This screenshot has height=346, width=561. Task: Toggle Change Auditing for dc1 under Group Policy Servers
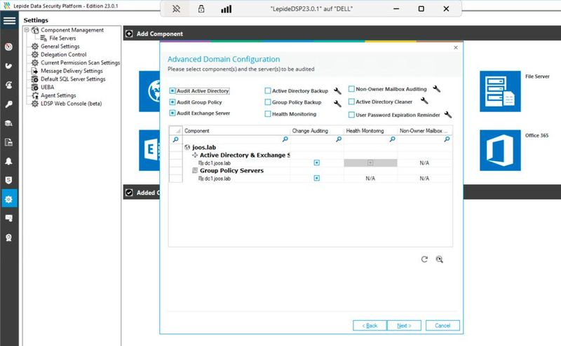click(x=317, y=178)
